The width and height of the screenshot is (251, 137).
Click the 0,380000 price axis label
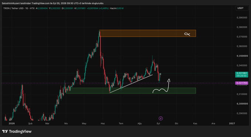tap(242, 27)
